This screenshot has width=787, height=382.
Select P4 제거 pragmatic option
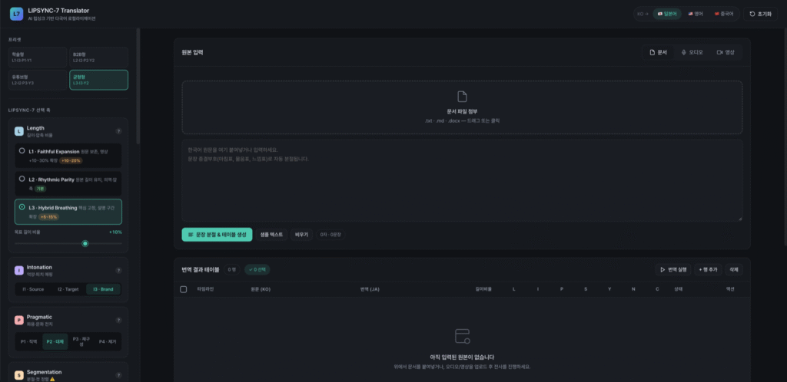108,341
